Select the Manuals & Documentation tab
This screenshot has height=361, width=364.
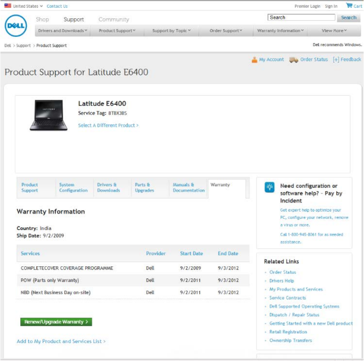[188, 187]
